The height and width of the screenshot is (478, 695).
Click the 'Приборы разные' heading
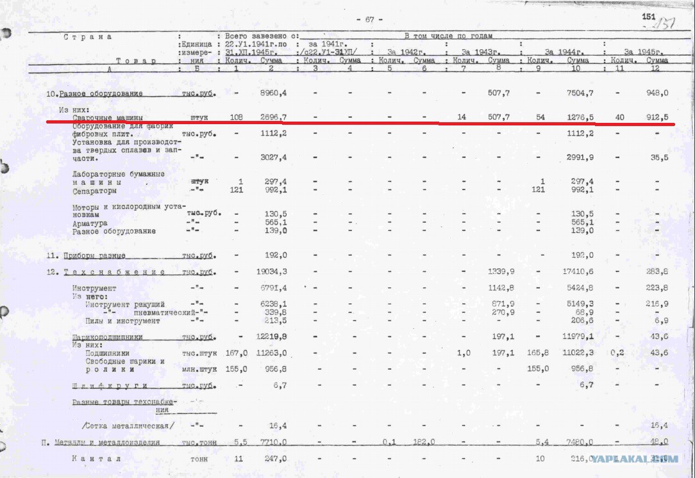pyautogui.click(x=94, y=255)
